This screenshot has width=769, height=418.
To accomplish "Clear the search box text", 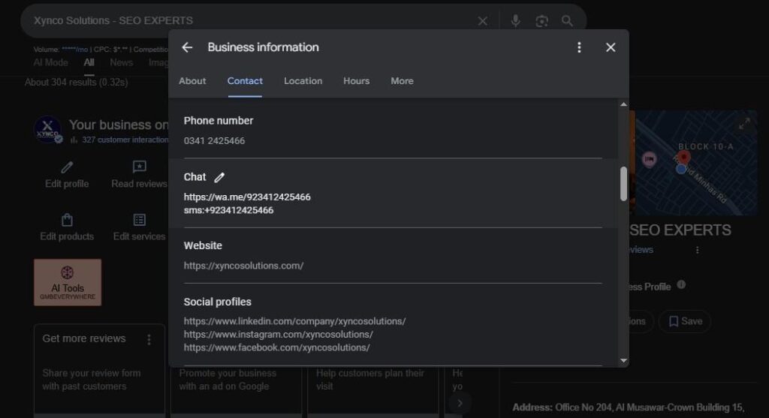I will point(483,21).
